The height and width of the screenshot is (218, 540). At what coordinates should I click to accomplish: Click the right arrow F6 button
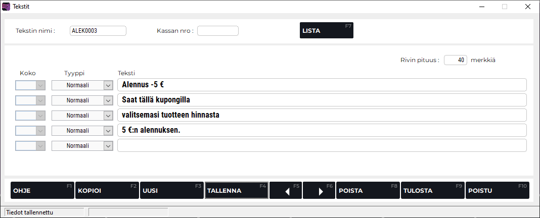coord(319,191)
